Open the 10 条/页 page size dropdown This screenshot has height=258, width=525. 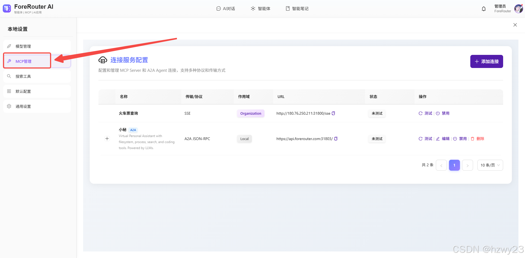point(490,165)
